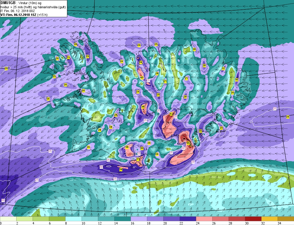Pick the orange-yellow 32–34 legend swatch
This screenshot has height=225, width=294.
pos(269,219)
